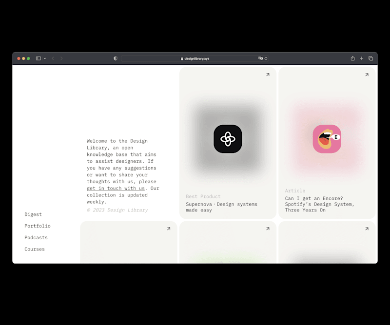The image size is (390, 325).
Task: Minimize the window with yellow button
Action: pyautogui.click(x=23, y=58)
